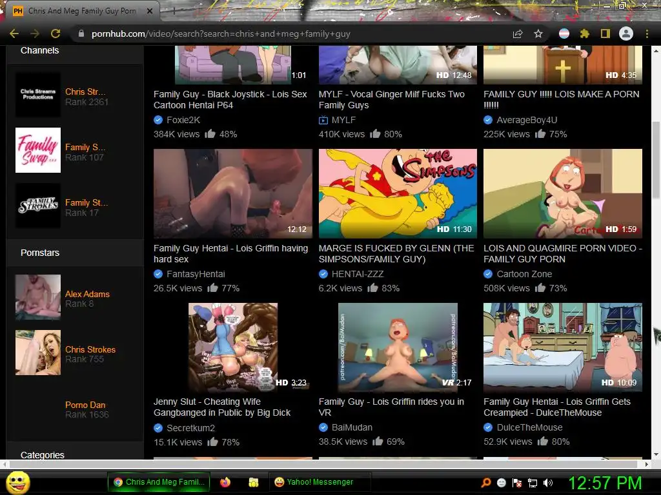Click the channel icon beside MYLF
Viewport: 661px width, 495px height.
[323, 121]
